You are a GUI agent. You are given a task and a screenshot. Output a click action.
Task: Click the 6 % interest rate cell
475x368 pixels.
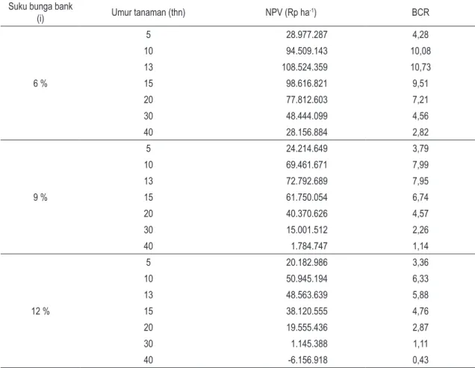(40, 84)
